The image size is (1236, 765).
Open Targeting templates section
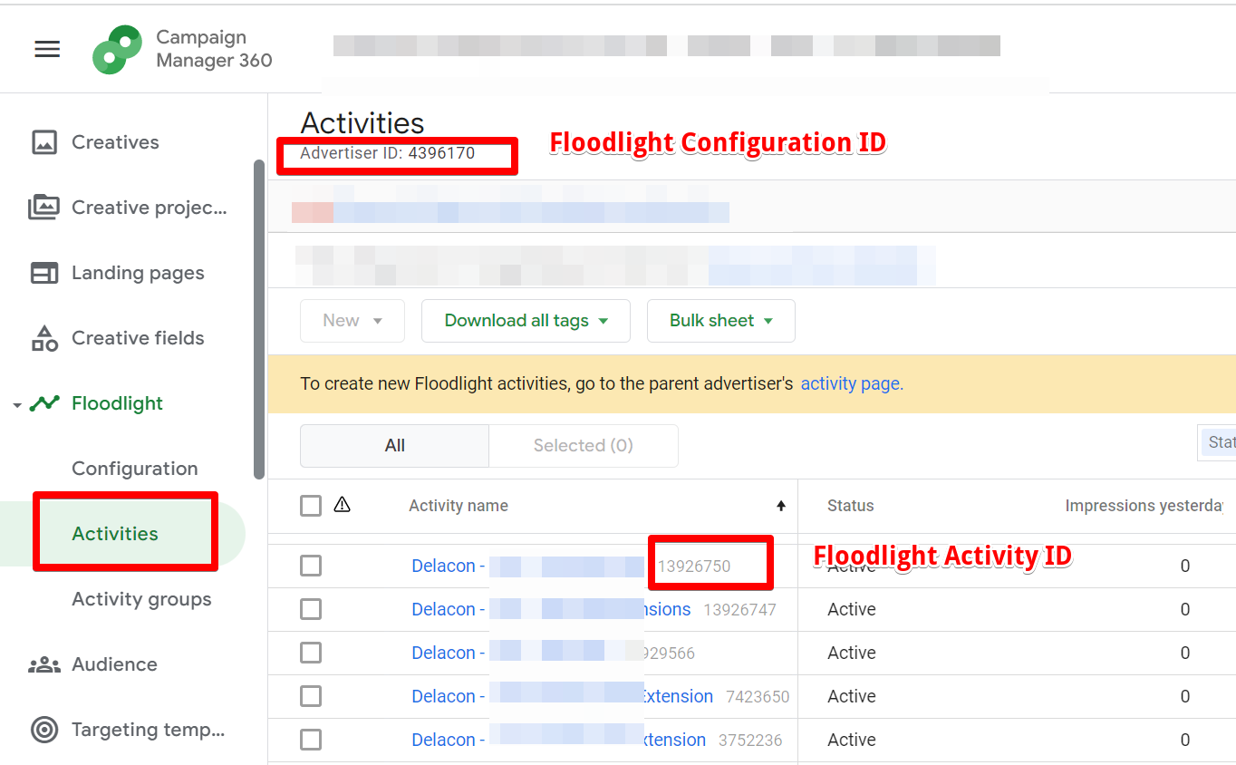coord(149,730)
